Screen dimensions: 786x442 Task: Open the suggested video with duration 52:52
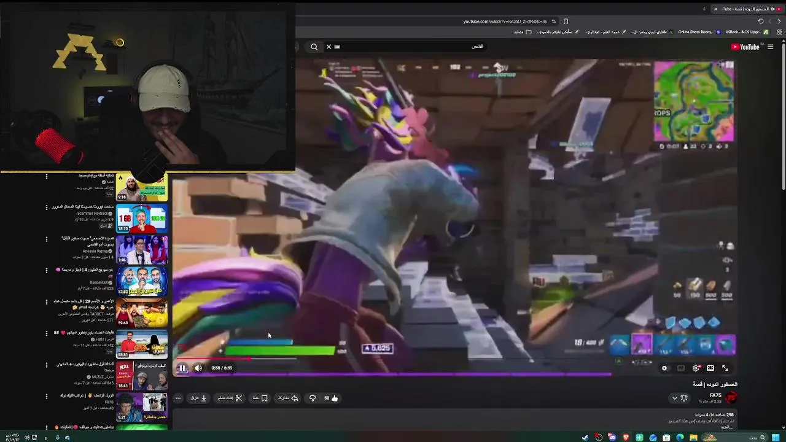click(142, 281)
